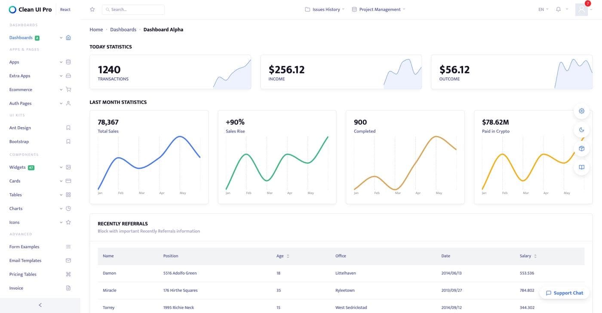Click the user avatar with badge

point(581,9)
